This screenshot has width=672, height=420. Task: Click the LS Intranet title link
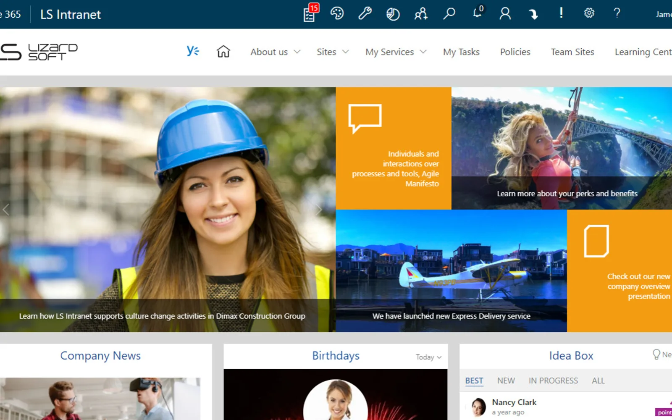click(x=71, y=14)
